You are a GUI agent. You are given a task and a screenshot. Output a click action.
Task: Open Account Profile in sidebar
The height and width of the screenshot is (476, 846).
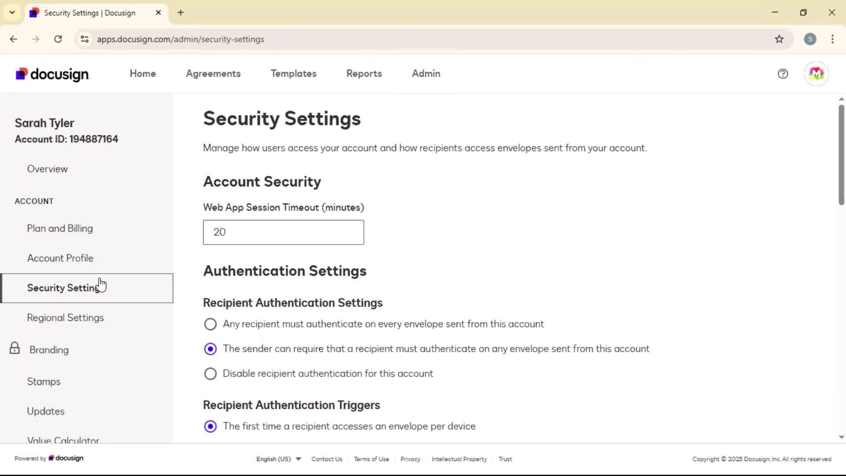[60, 258]
